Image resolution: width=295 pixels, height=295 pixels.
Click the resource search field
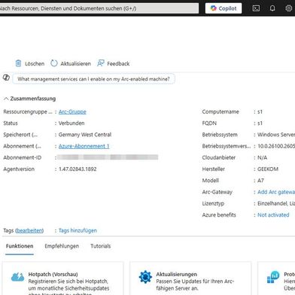99,8
